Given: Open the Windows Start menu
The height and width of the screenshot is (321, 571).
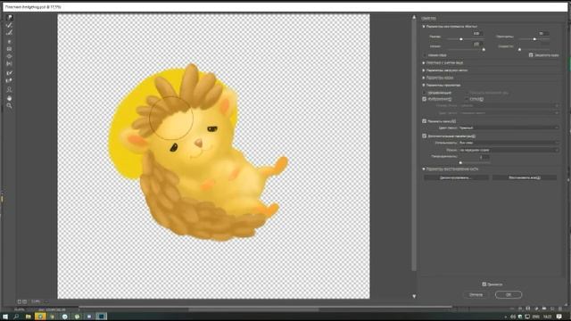Looking at the screenshot, I should click(x=5, y=317).
